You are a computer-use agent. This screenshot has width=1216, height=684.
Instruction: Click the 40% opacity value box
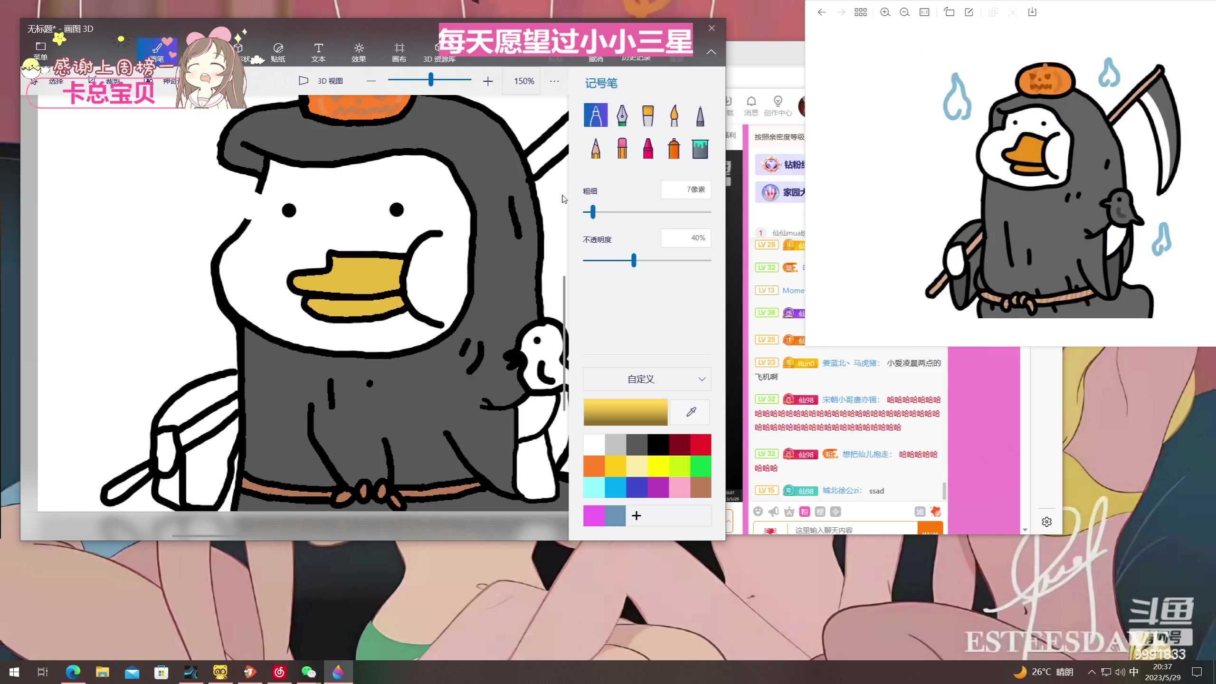coord(686,238)
